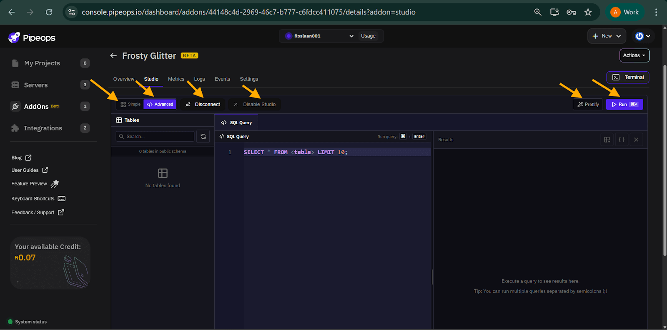Screen dimensions: 667x330
Task: Open the password key icon in address bar
Action: coord(571,12)
